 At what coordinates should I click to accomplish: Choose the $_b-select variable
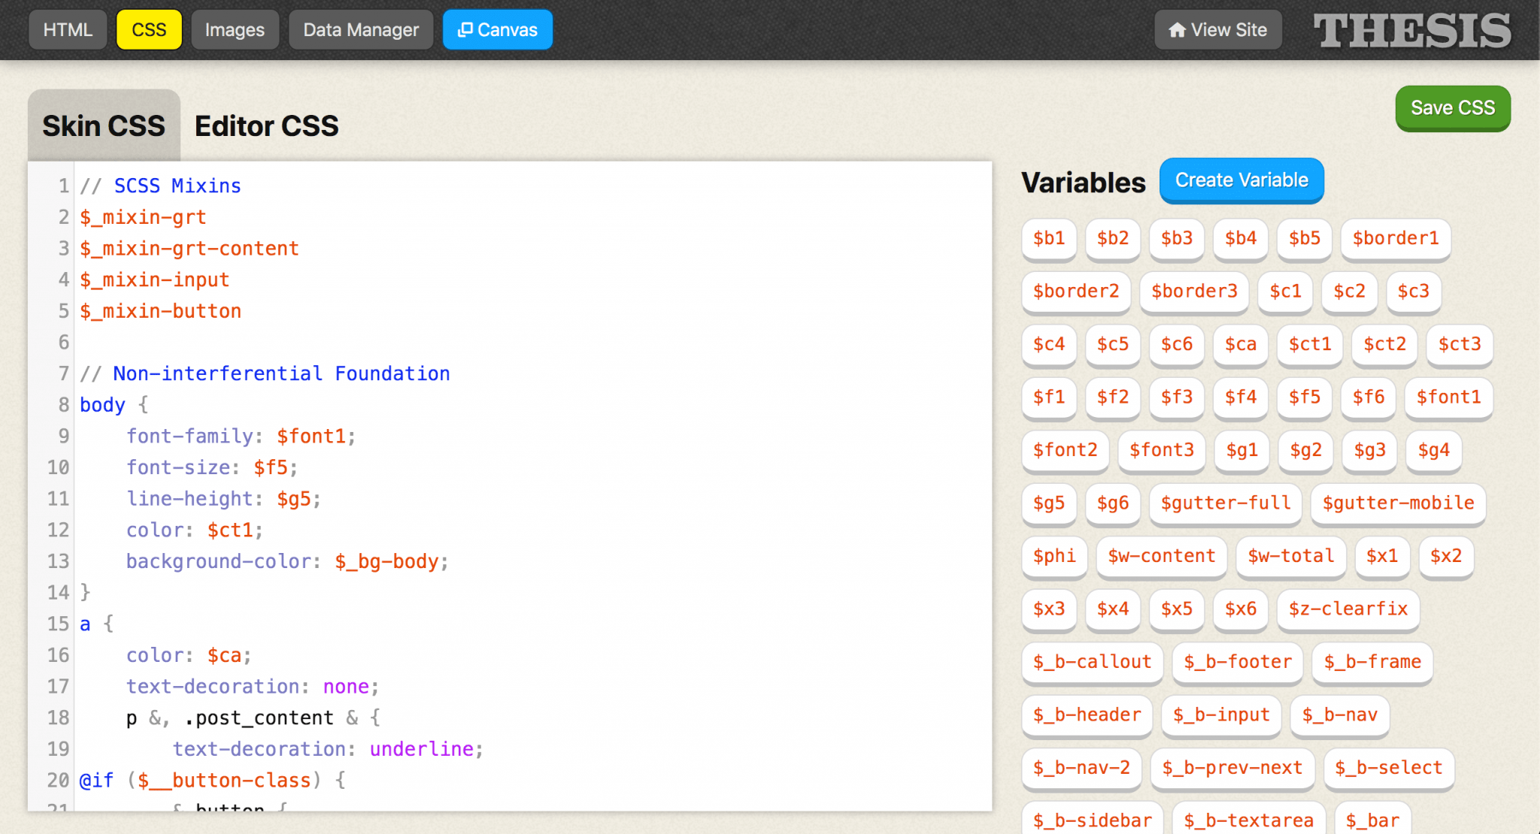click(1389, 769)
